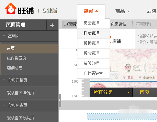The width and height of the screenshot is (157, 122).
Task: Open the 后院 top navigation item
Action: pos(152,11)
